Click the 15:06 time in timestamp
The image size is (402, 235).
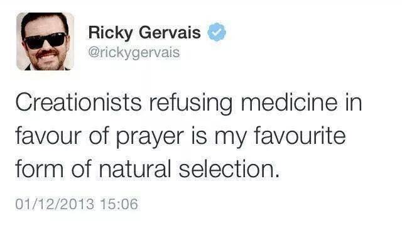pyautogui.click(x=119, y=204)
